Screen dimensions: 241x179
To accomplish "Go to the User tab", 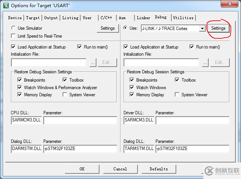I will [x=90, y=18].
